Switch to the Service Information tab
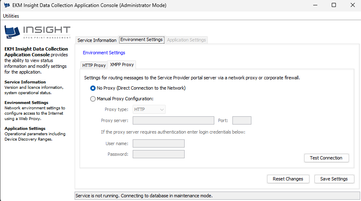 pyautogui.click(x=97, y=40)
